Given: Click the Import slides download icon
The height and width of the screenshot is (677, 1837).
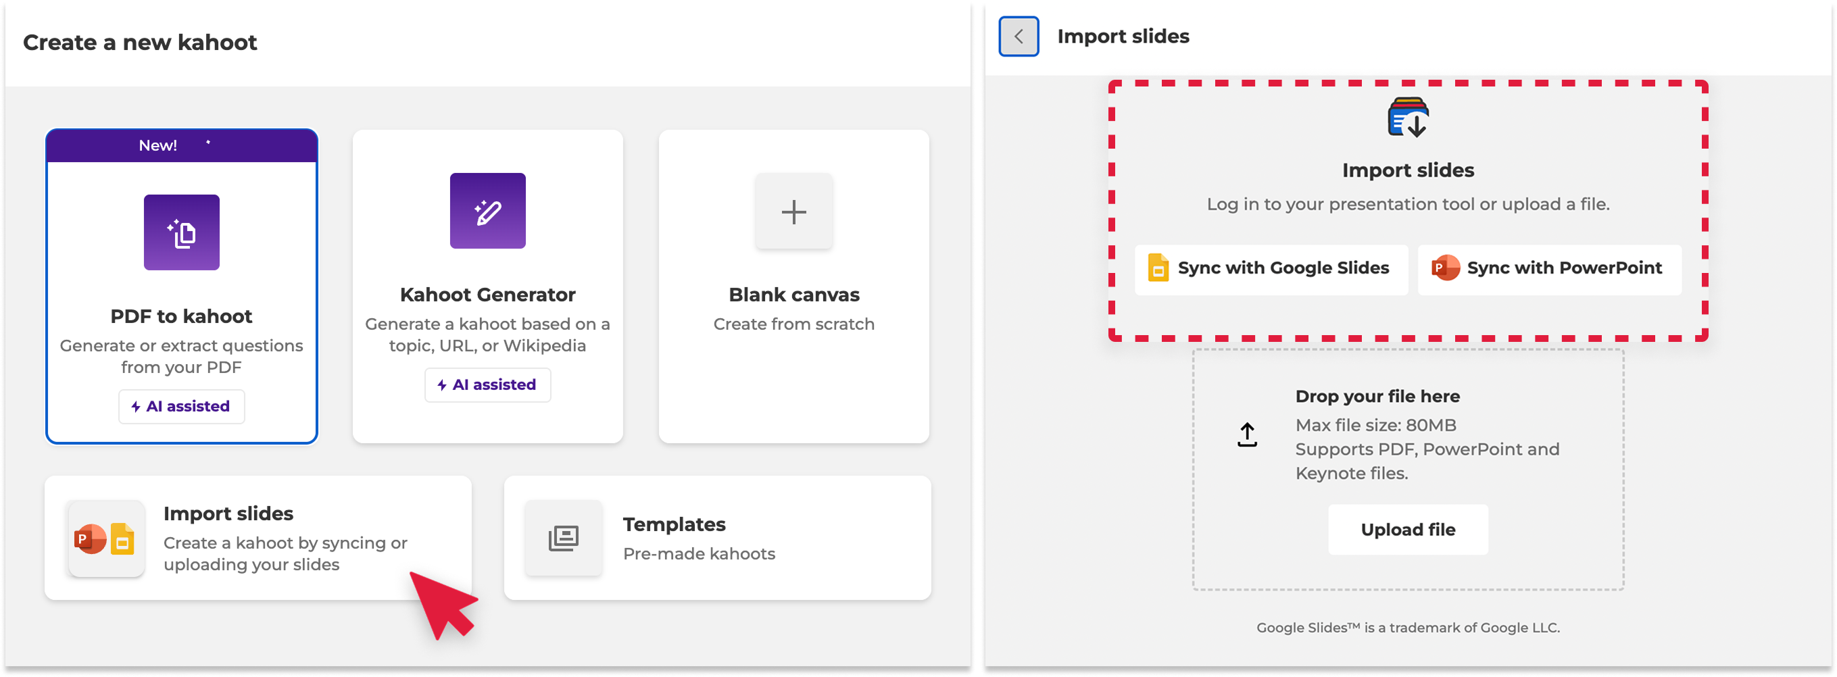Looking at the screenshot, I should pos(1407,118).
